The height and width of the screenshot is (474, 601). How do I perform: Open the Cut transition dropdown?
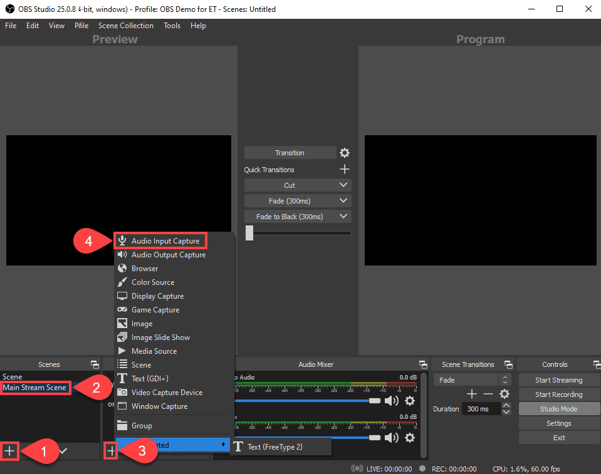pyautogui.click(x=297, y=185)
